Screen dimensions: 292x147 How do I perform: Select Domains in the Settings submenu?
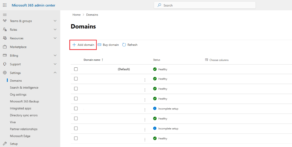coord(16,80)
